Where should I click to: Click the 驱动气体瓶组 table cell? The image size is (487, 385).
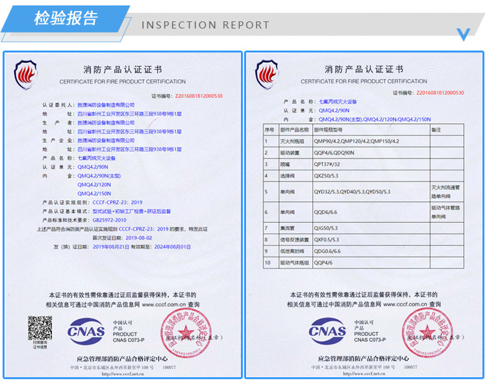click(295, 262)
